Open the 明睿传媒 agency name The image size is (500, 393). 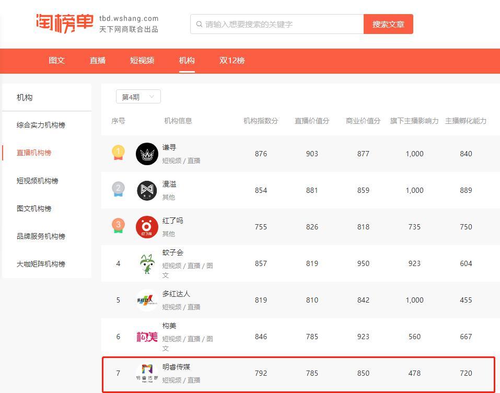176,367
